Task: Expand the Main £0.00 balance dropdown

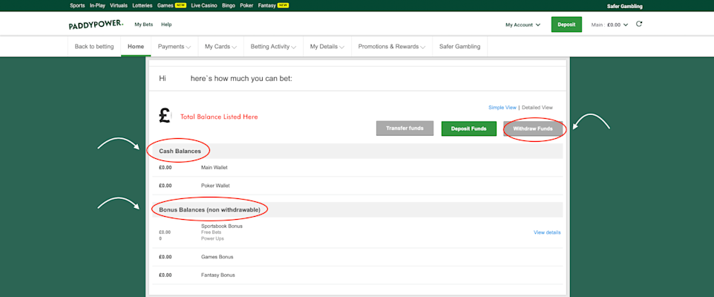Action: (609, 25)
